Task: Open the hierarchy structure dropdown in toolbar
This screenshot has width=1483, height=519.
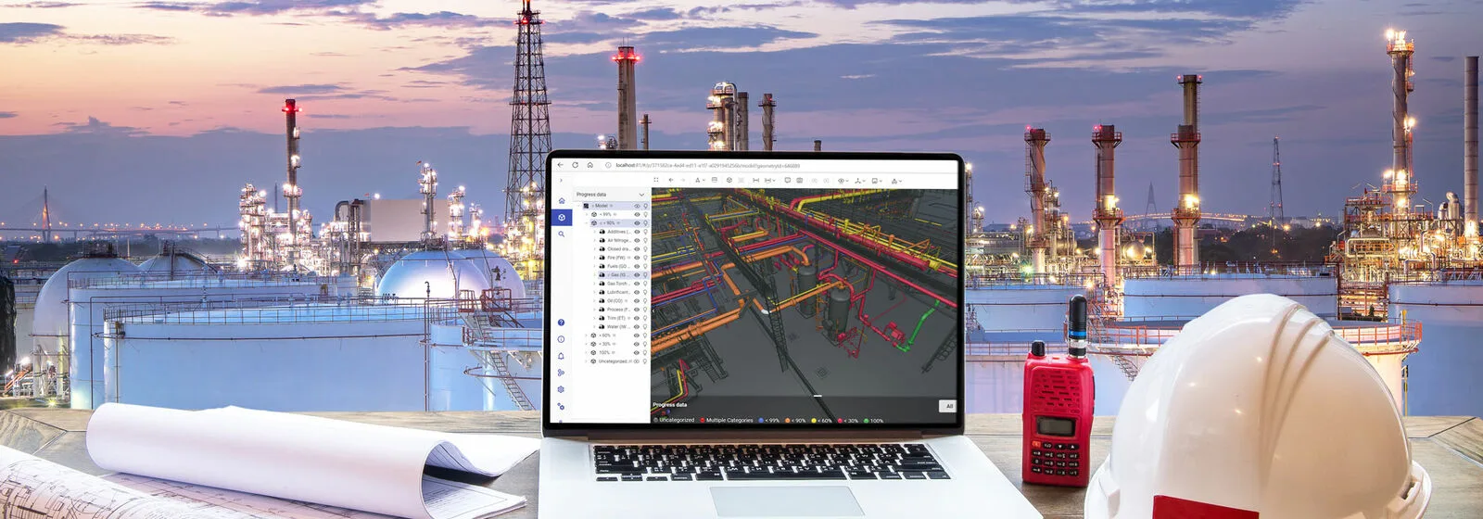Action: point(860,181)
